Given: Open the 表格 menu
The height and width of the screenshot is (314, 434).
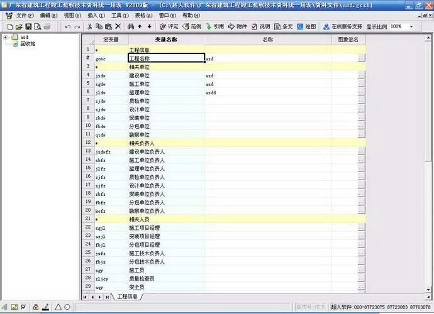Looking at the screenshot, I should point(143,16).
